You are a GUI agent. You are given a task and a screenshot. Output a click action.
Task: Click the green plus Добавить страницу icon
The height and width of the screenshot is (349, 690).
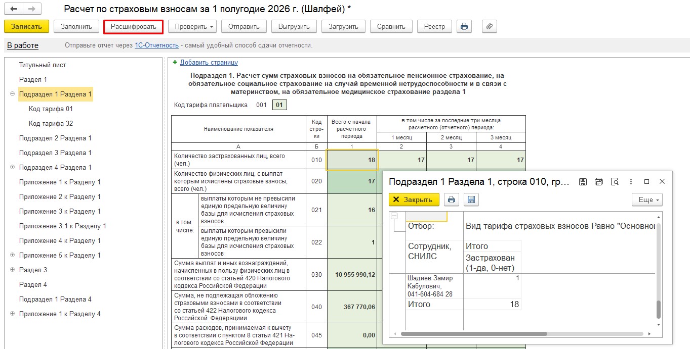[175, 62]
